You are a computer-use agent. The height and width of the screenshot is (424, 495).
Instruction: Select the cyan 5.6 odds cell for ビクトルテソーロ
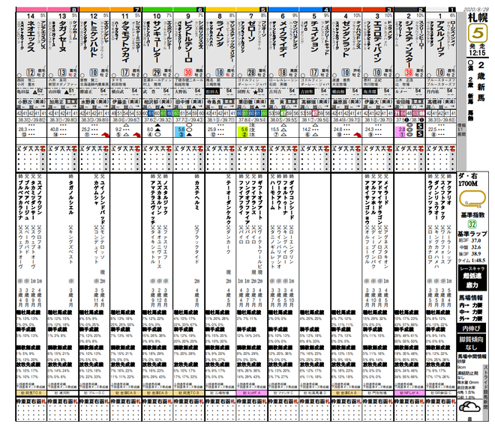tap(180, 131)
